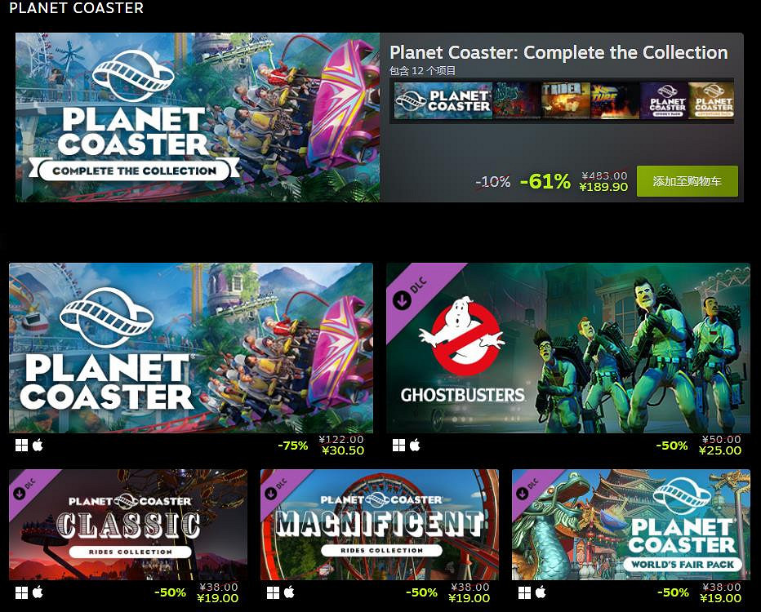Open the Planet Coaster Complete the Collection banner
Image resolution: width=761 pixels, height=612 pixels.
(198, 118)
